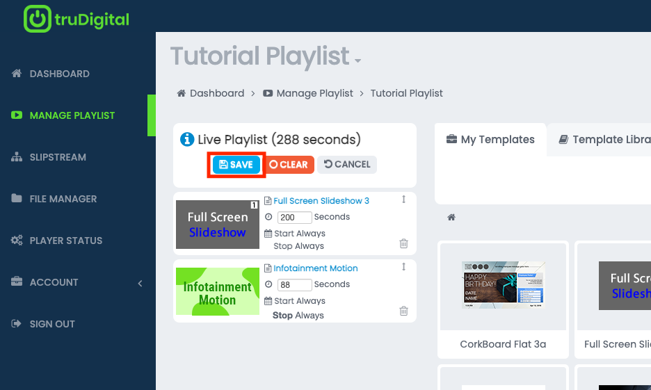Click the sidebar Dashboard home icon
The width and height of the screenshot is (651, 390).
point(17,74)
